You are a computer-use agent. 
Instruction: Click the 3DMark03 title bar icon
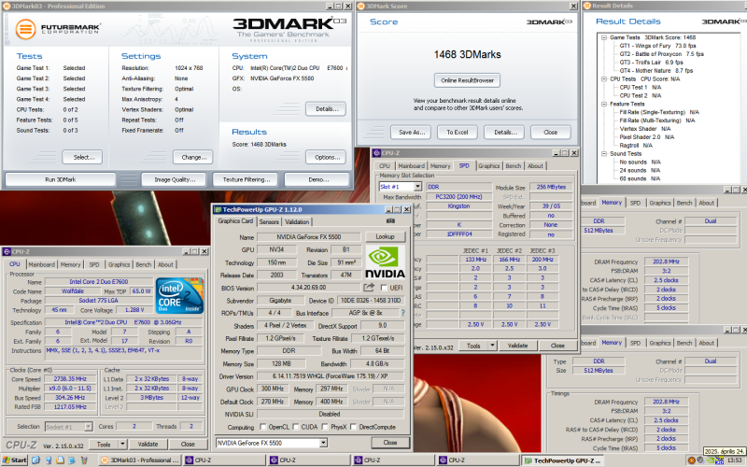[x=7, y=7]
